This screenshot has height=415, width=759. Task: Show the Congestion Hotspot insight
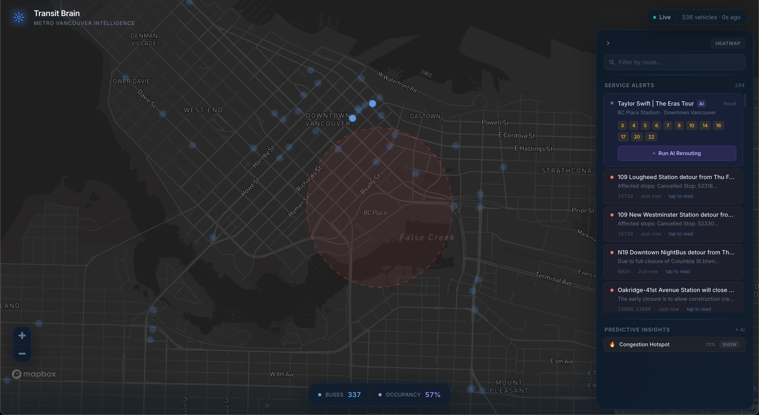pos(729,344)
